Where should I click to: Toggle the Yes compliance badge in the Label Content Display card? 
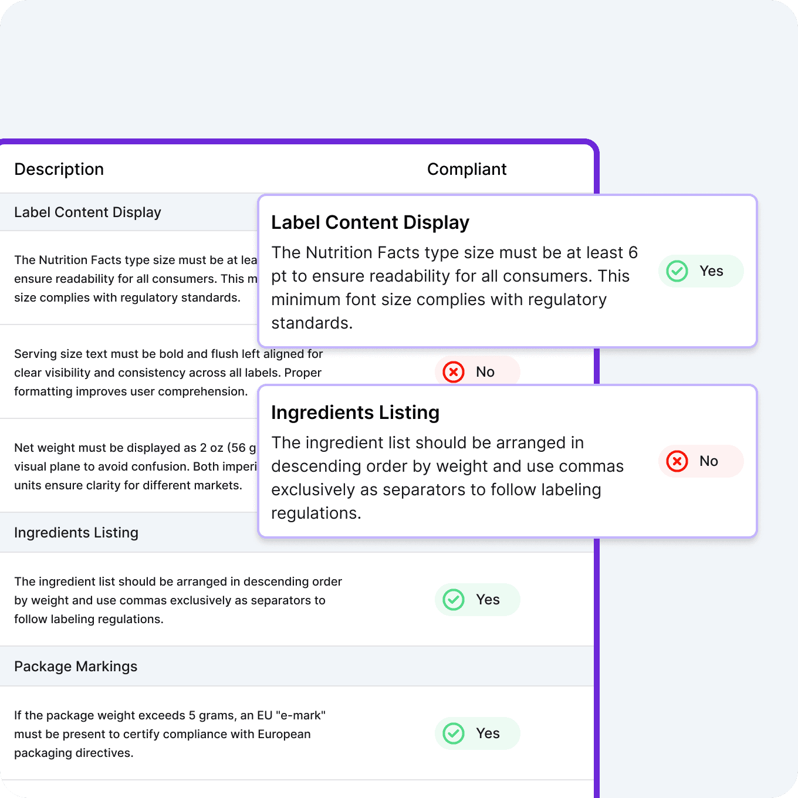point(701,271)
